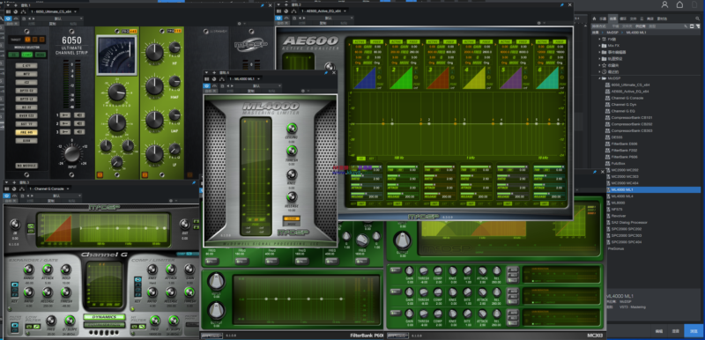Adjust the 6050 INPUT gain knob
This screenshot has width=705, height=340.
pos(73,153)
